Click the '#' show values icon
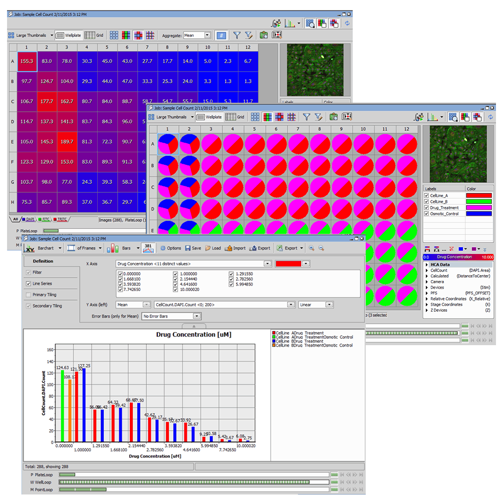This screenshot has height=501, width=501. 221,35
